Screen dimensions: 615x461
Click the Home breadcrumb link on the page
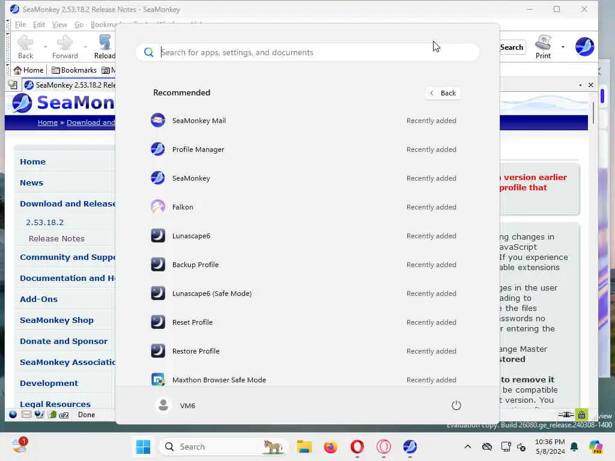pos(47,122)
